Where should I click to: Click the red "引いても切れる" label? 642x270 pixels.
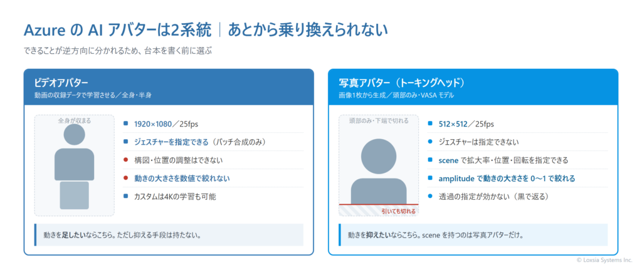pyautogui.click(x=398, y=211)
